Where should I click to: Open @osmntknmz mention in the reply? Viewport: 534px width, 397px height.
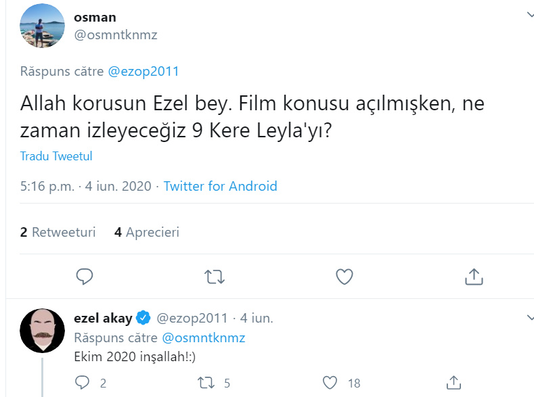(x=203, y=337)
